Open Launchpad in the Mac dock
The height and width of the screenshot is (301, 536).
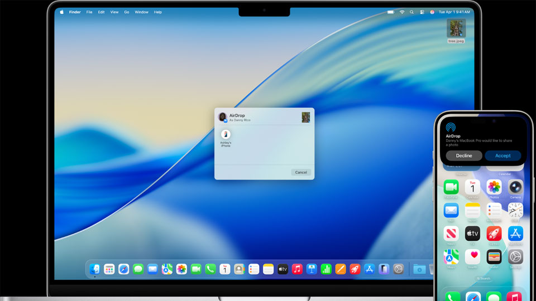pyautogui.click(x=109, y=269)
